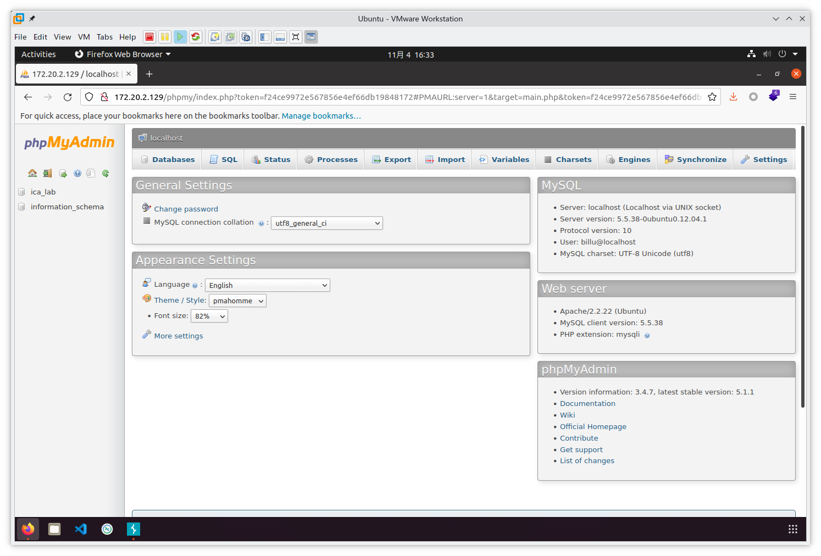The width and height of the screenshot is (821, 556).
Task: Toggle the VMware library sidebar icon
Action: coord(265,37)
